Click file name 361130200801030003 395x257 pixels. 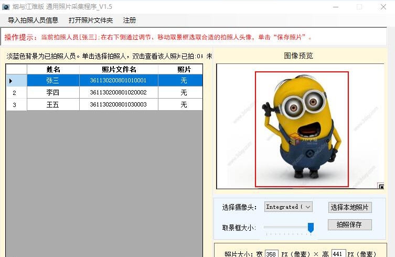[119, 104]
